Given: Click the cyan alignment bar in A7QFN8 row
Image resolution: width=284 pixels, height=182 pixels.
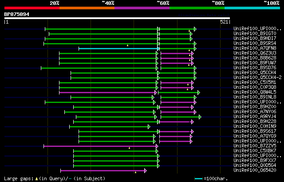Looking at the screenshot, I should click(x=118, y=48).
